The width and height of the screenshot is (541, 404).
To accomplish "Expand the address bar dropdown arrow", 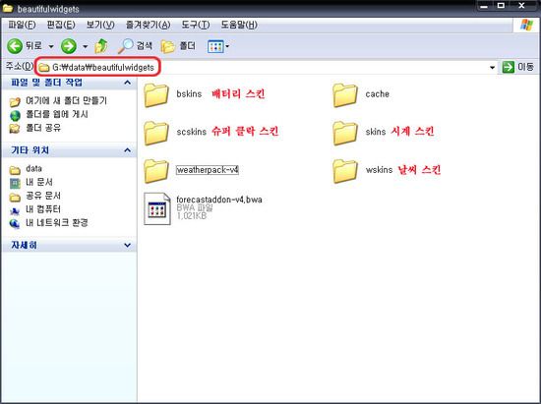I will point(493,67).
